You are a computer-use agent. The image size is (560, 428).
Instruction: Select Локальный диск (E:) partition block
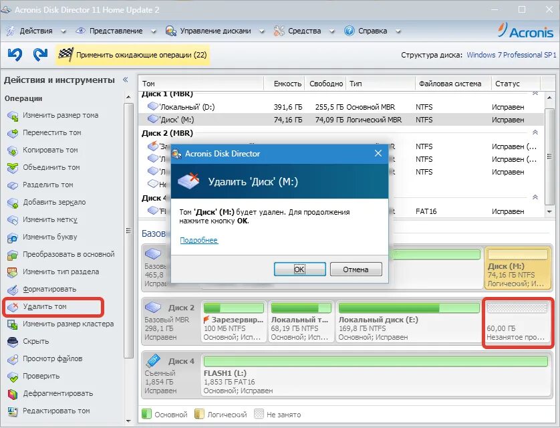point(409,322)
